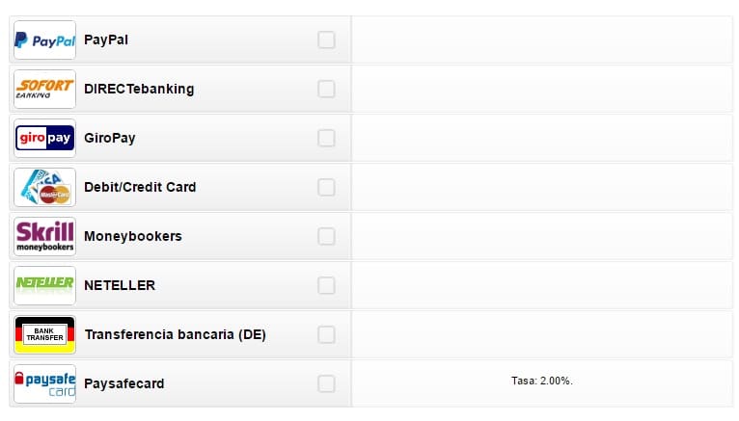The image size is (739, 421).
Task: Click the SOFORT Banking logo
Action: (x=44, y=89)
